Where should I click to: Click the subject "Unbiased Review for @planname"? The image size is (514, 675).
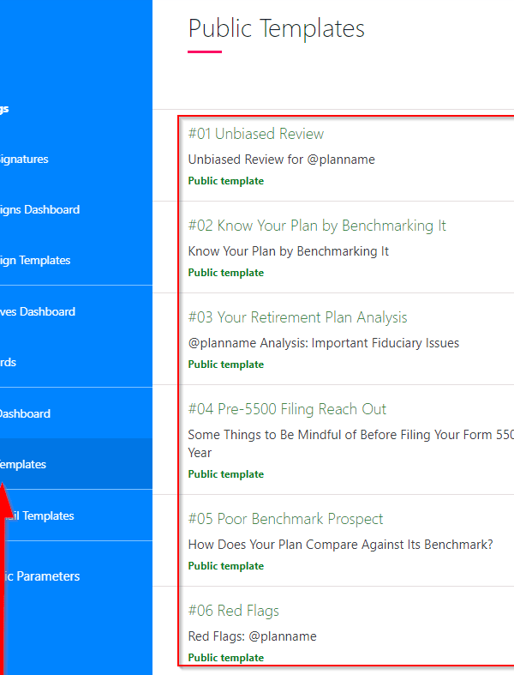[x=281, y=160]
